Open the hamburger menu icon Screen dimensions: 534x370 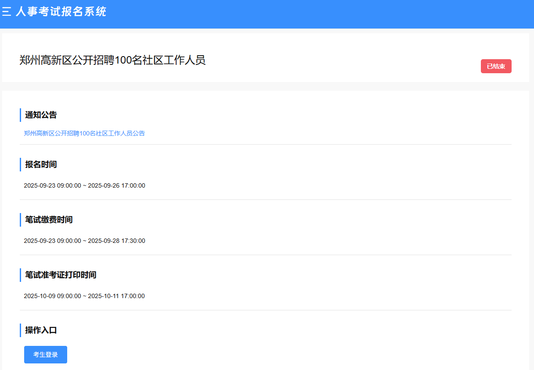[7, 12]
